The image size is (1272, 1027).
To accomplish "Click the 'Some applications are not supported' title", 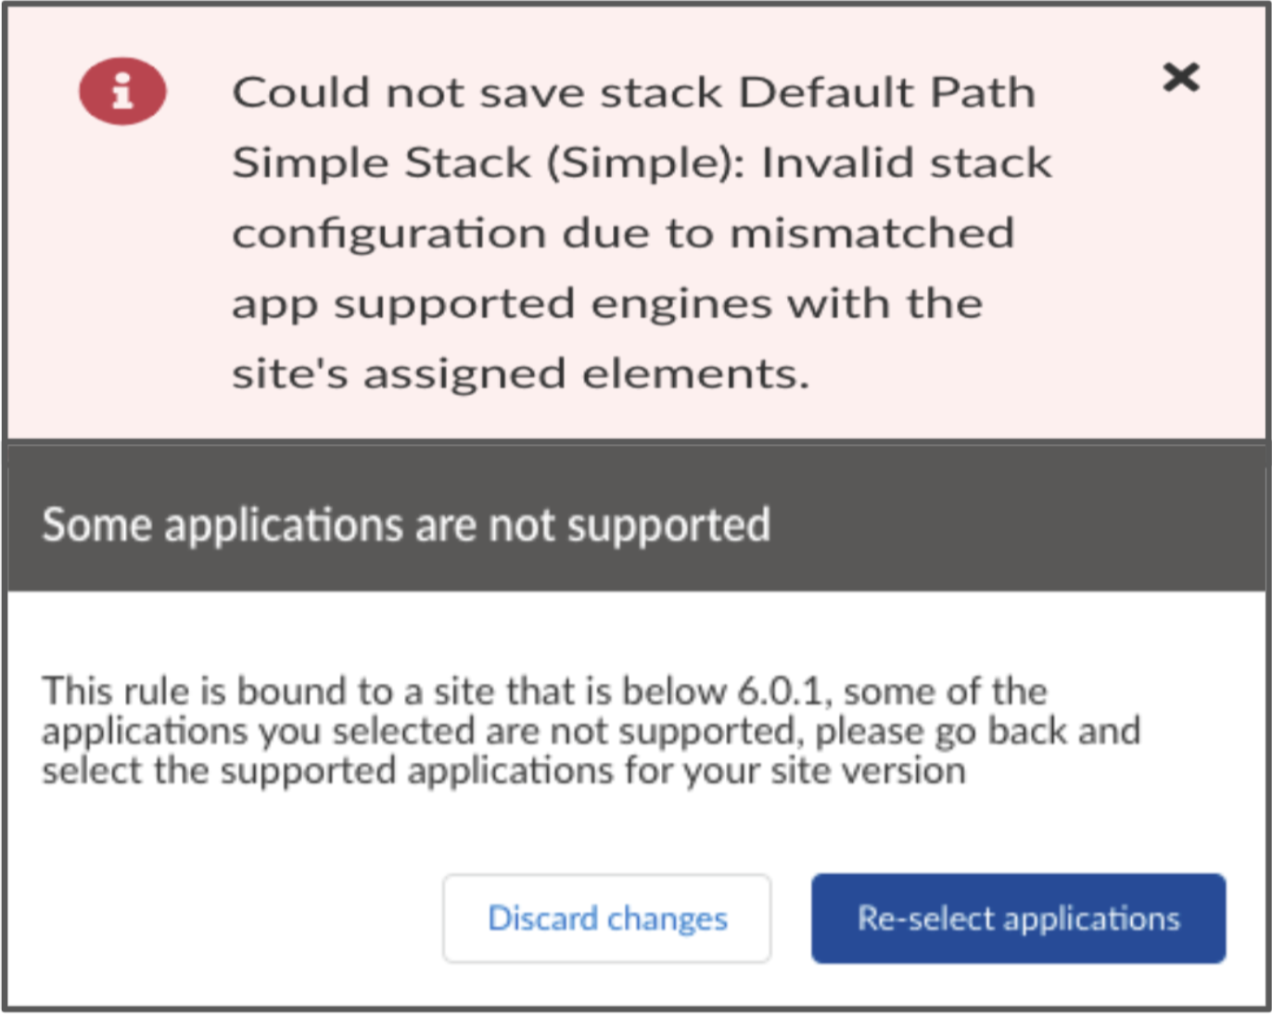I will [x=406, y=525].
